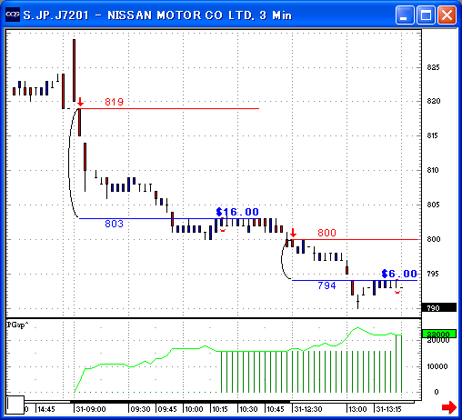Screen dimensions: 462x420
Task: Click the green 33000 value box
Action: click(439, 334)
